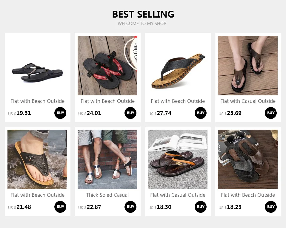The width and height of the screenshot is (286, 228).
Task: Click the BEST SELLING heading
Action: [143, 14]
